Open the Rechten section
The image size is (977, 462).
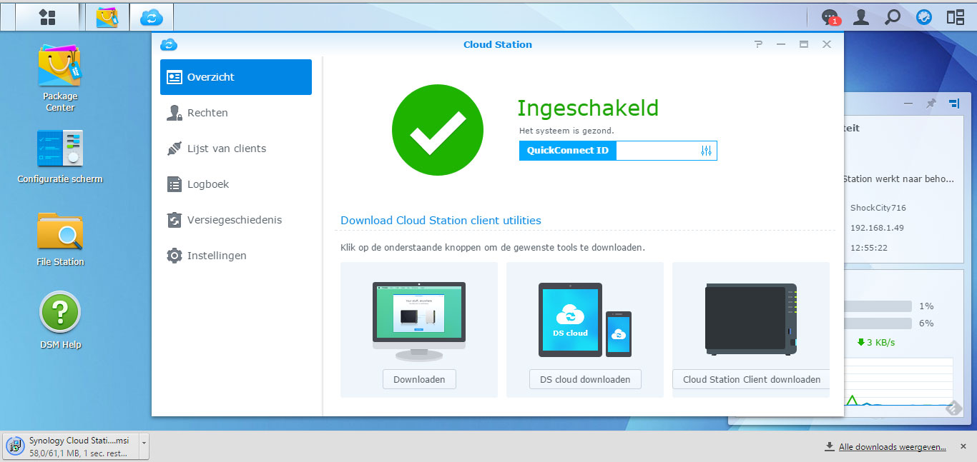[x=236, y=113]
